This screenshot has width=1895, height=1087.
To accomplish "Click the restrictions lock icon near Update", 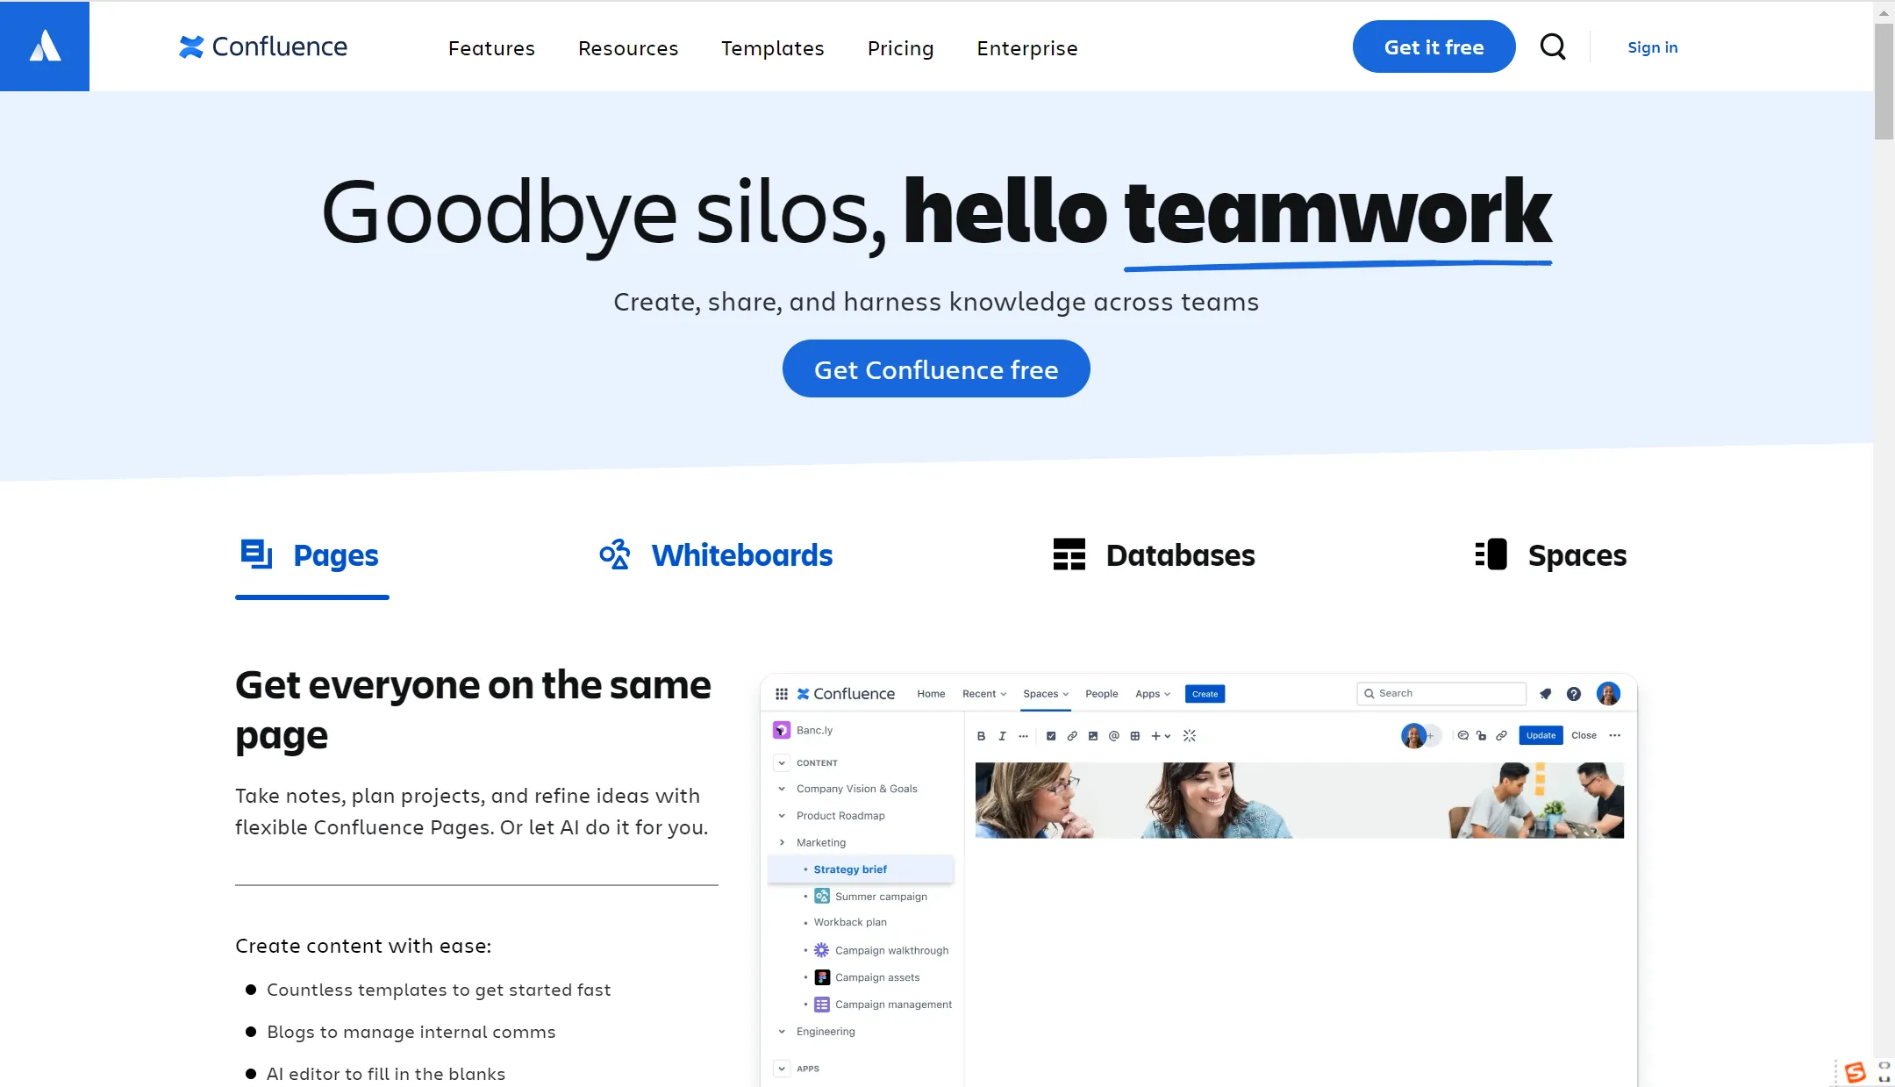I will coord(1482,736).
